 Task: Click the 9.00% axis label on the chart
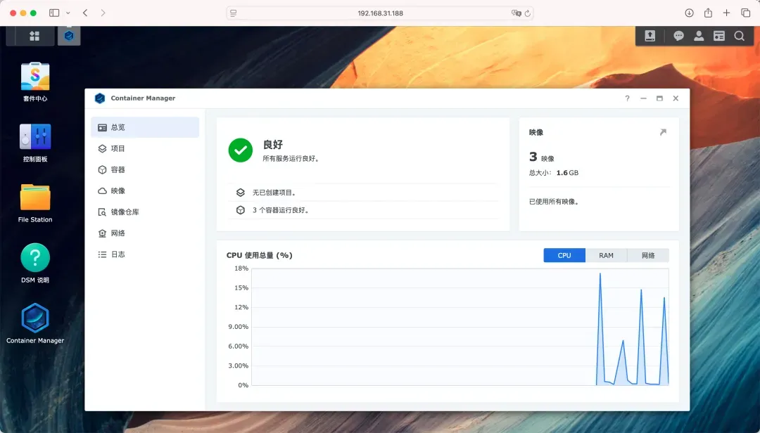pos(239,327)
